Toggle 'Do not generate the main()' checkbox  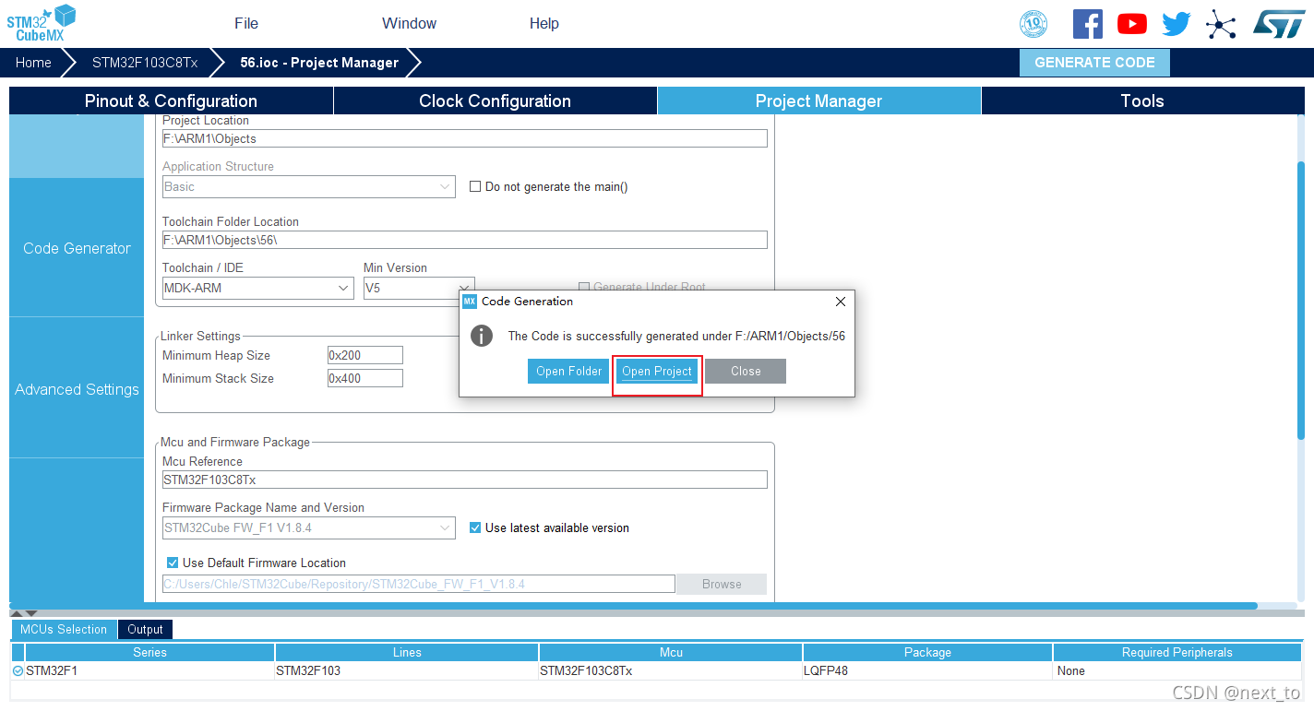475,186
